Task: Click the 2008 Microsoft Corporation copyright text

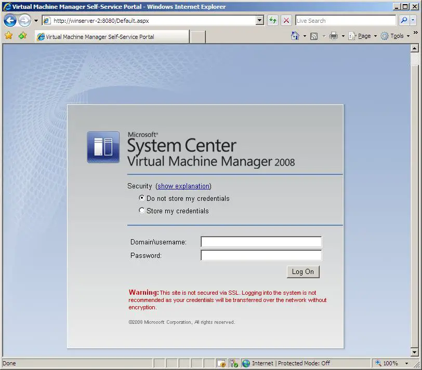Action: pos(182,322)
